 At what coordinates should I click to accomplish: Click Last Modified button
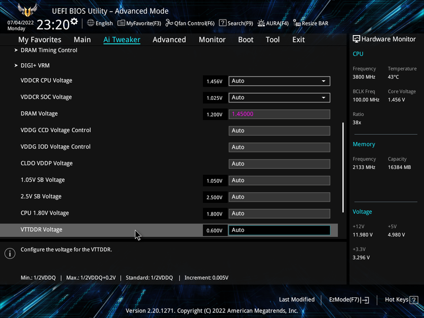(297, 299)
